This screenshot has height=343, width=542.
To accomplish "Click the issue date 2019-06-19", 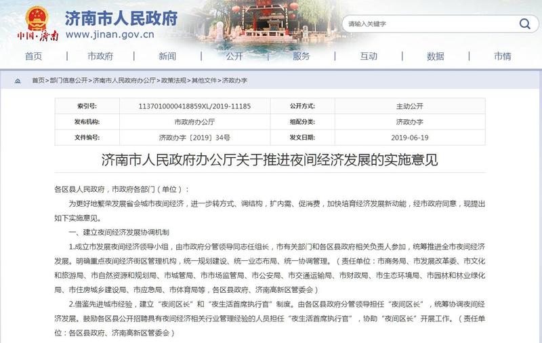I will click(x=410, y=138).
